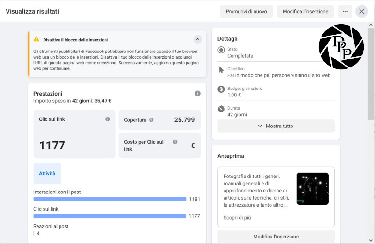Click the Scopri di più link

237,218
